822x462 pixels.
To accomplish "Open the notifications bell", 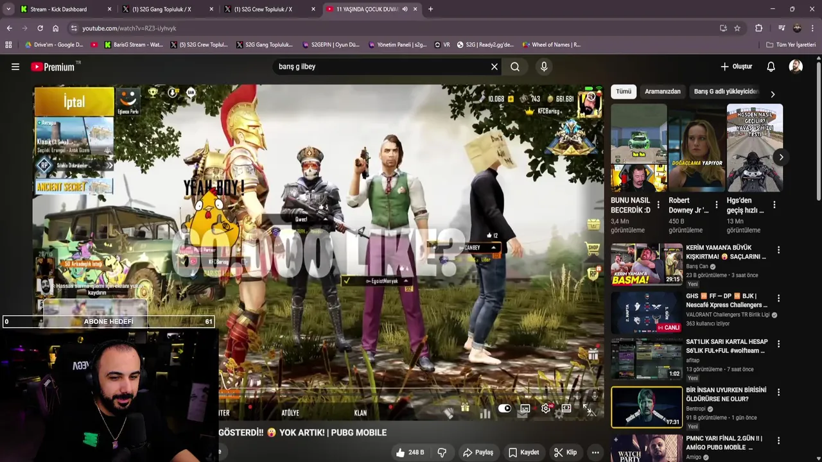I will (771, 67).
